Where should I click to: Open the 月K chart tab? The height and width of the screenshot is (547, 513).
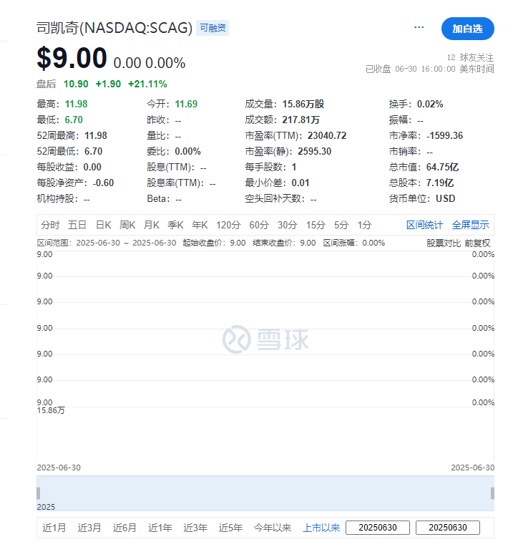click(152, 225)
